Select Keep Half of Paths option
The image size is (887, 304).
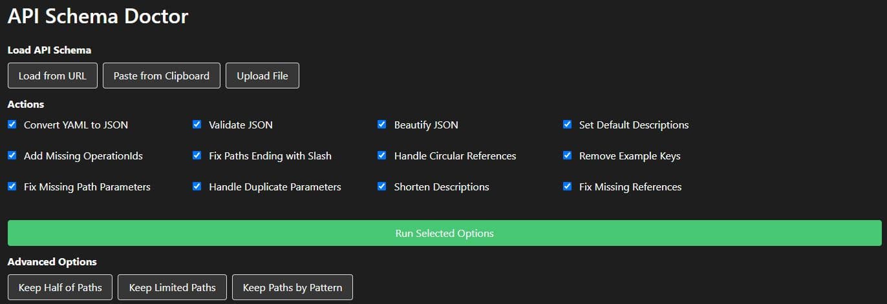(60, 287)
